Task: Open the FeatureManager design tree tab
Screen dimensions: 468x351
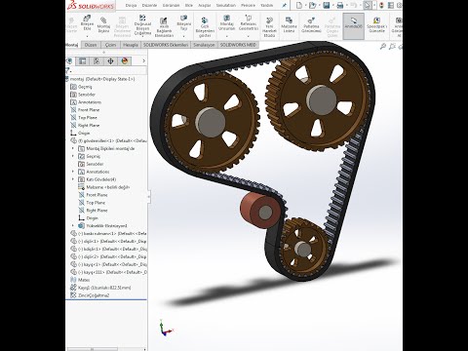Action: click(x=69, y=60)
